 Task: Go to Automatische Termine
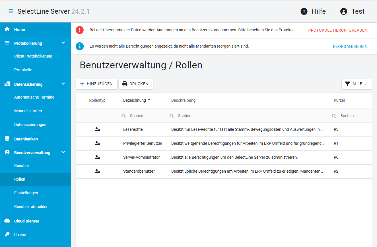pyautogui.click(x=34, y=97)
